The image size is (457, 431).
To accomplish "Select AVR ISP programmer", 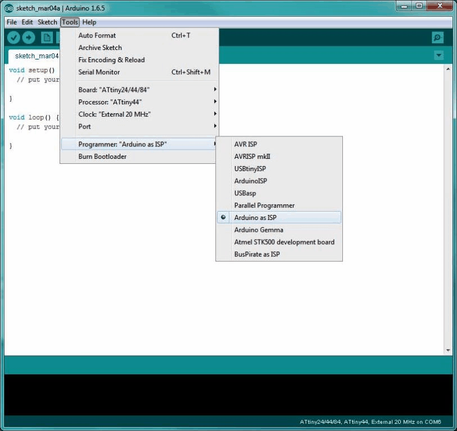I will [x=279, y=144].
